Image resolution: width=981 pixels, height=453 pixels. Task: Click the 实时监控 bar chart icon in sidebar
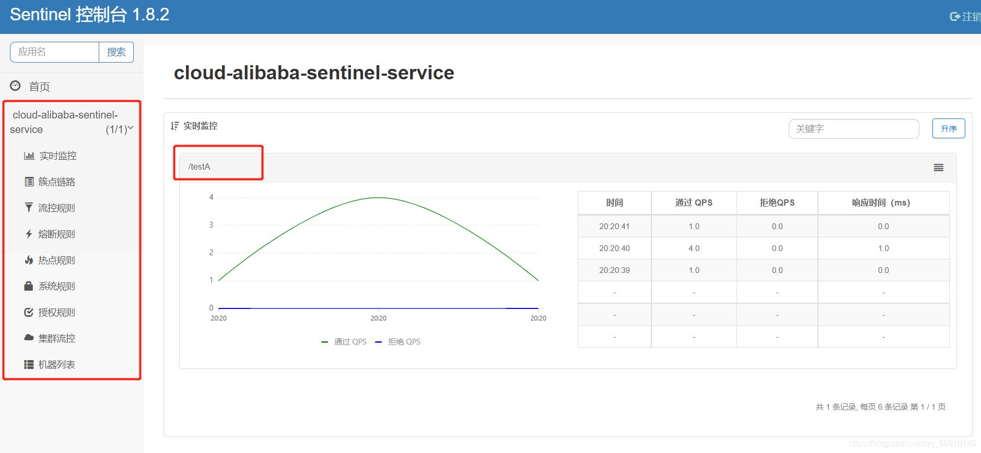tap(29, 156)
